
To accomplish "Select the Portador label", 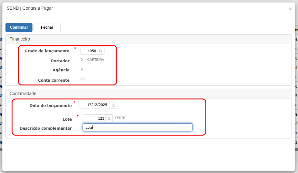I will coord(60,61).
